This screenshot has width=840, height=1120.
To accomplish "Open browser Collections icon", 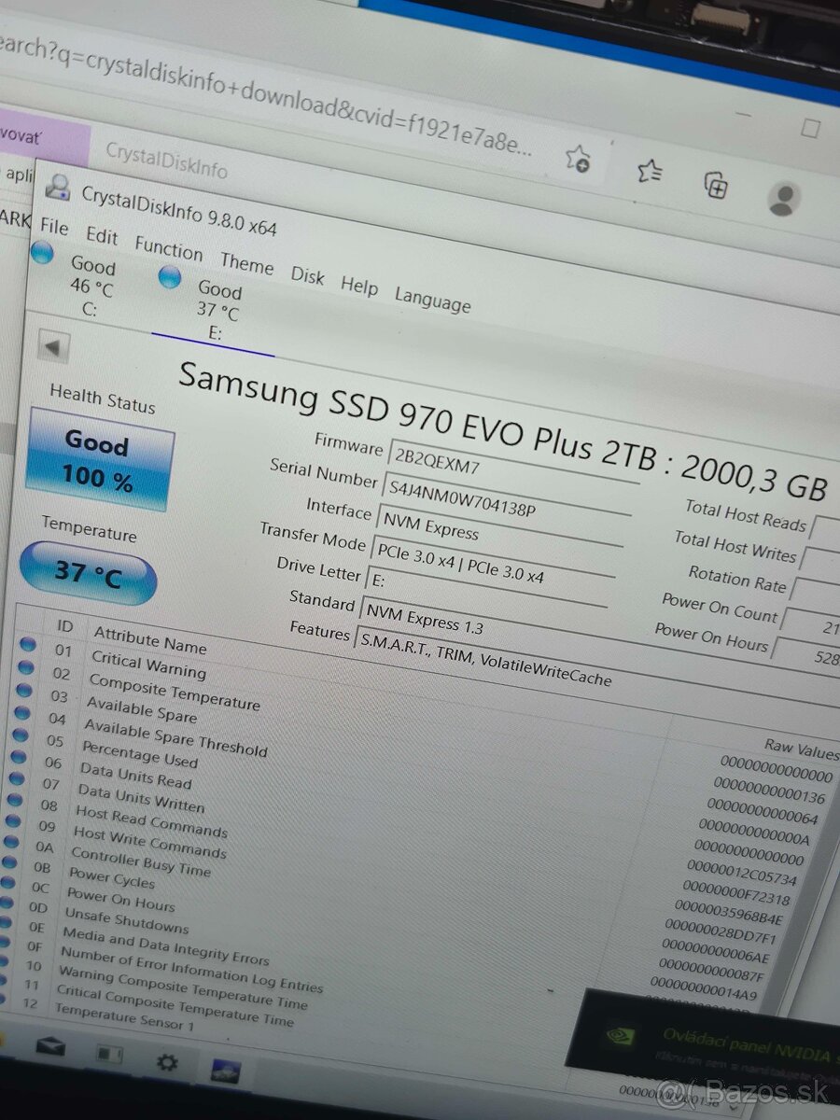I will click(x=716, y=185).
